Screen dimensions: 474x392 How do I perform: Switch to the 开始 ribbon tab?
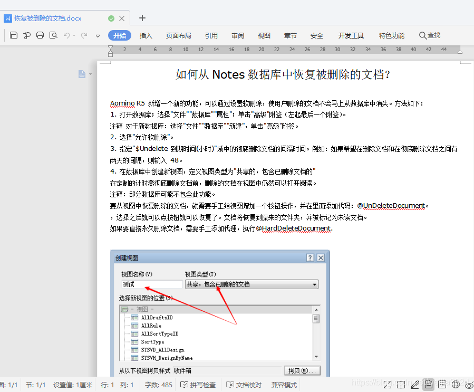pyautogui.click(x=120, y=35)
